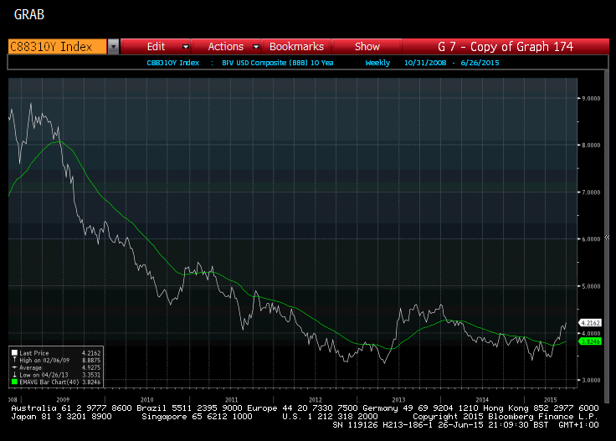Screen dimensions: 616x441
Task: Edit the start date 10/31/2008
Action: point(425,63)
